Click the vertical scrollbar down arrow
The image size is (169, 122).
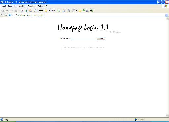click(167, 116)
